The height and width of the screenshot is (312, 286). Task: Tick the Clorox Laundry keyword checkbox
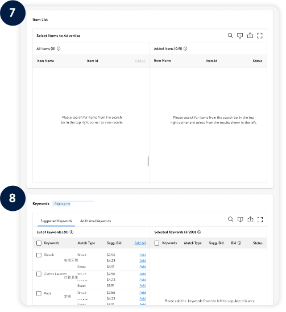pyautogui.click(x=39, y=274)
